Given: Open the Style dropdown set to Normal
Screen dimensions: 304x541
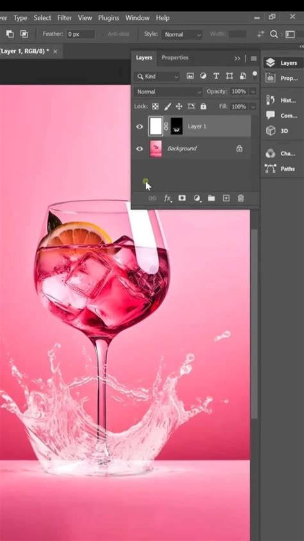Looking at the screenshot, I should click(x=182, y=34).
